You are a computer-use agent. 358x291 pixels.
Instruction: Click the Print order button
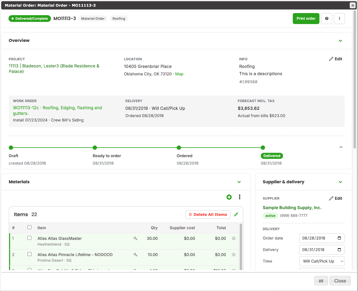[306, 18]
